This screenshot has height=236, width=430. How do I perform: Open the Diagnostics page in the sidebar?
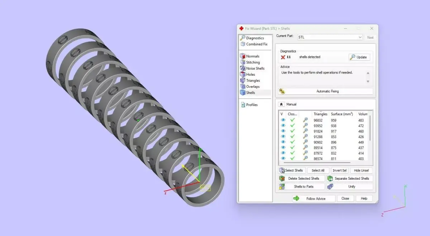pos(252,38)
